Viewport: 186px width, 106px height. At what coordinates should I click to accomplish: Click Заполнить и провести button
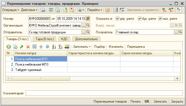(x=143, y=10)
